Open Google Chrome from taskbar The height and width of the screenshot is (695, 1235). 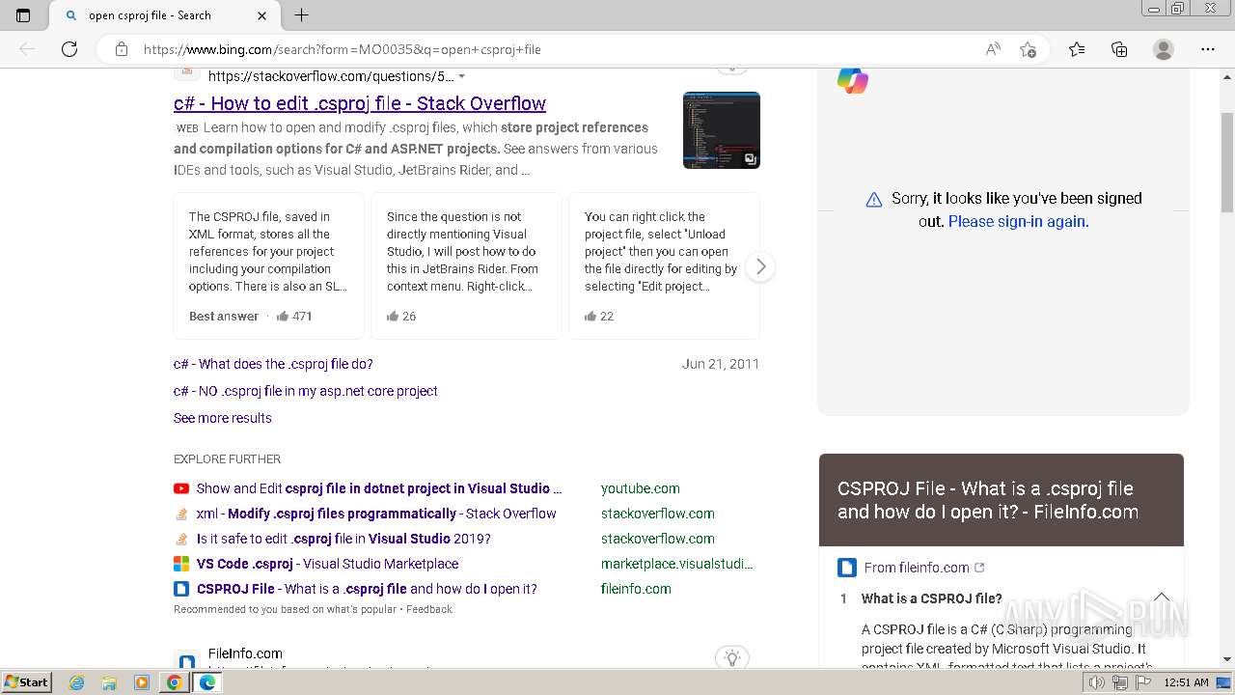click(174, 682)
